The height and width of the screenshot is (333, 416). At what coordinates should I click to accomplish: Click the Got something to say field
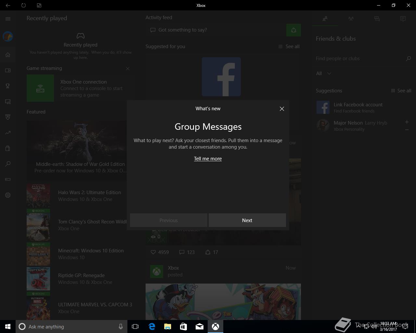click(216, 30)
